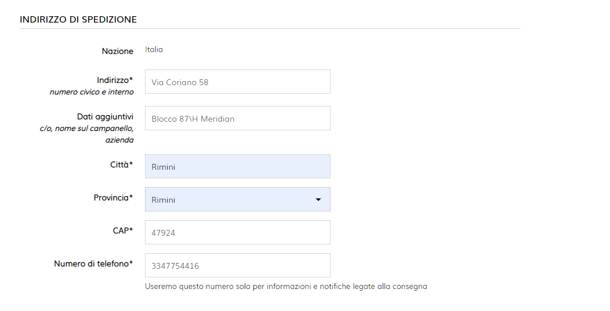Click the Italia country value
This screenshot has width=610, height=311.
tap(154, 50)
